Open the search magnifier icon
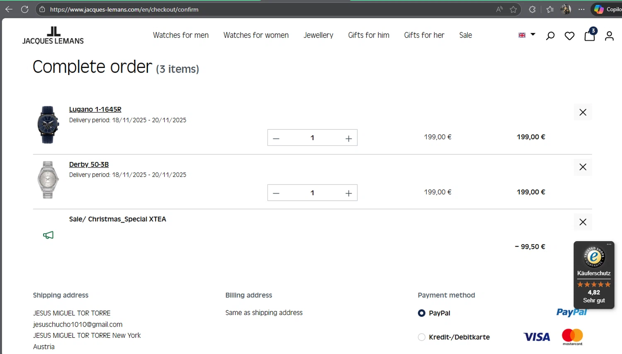 (x=550, y=36)
